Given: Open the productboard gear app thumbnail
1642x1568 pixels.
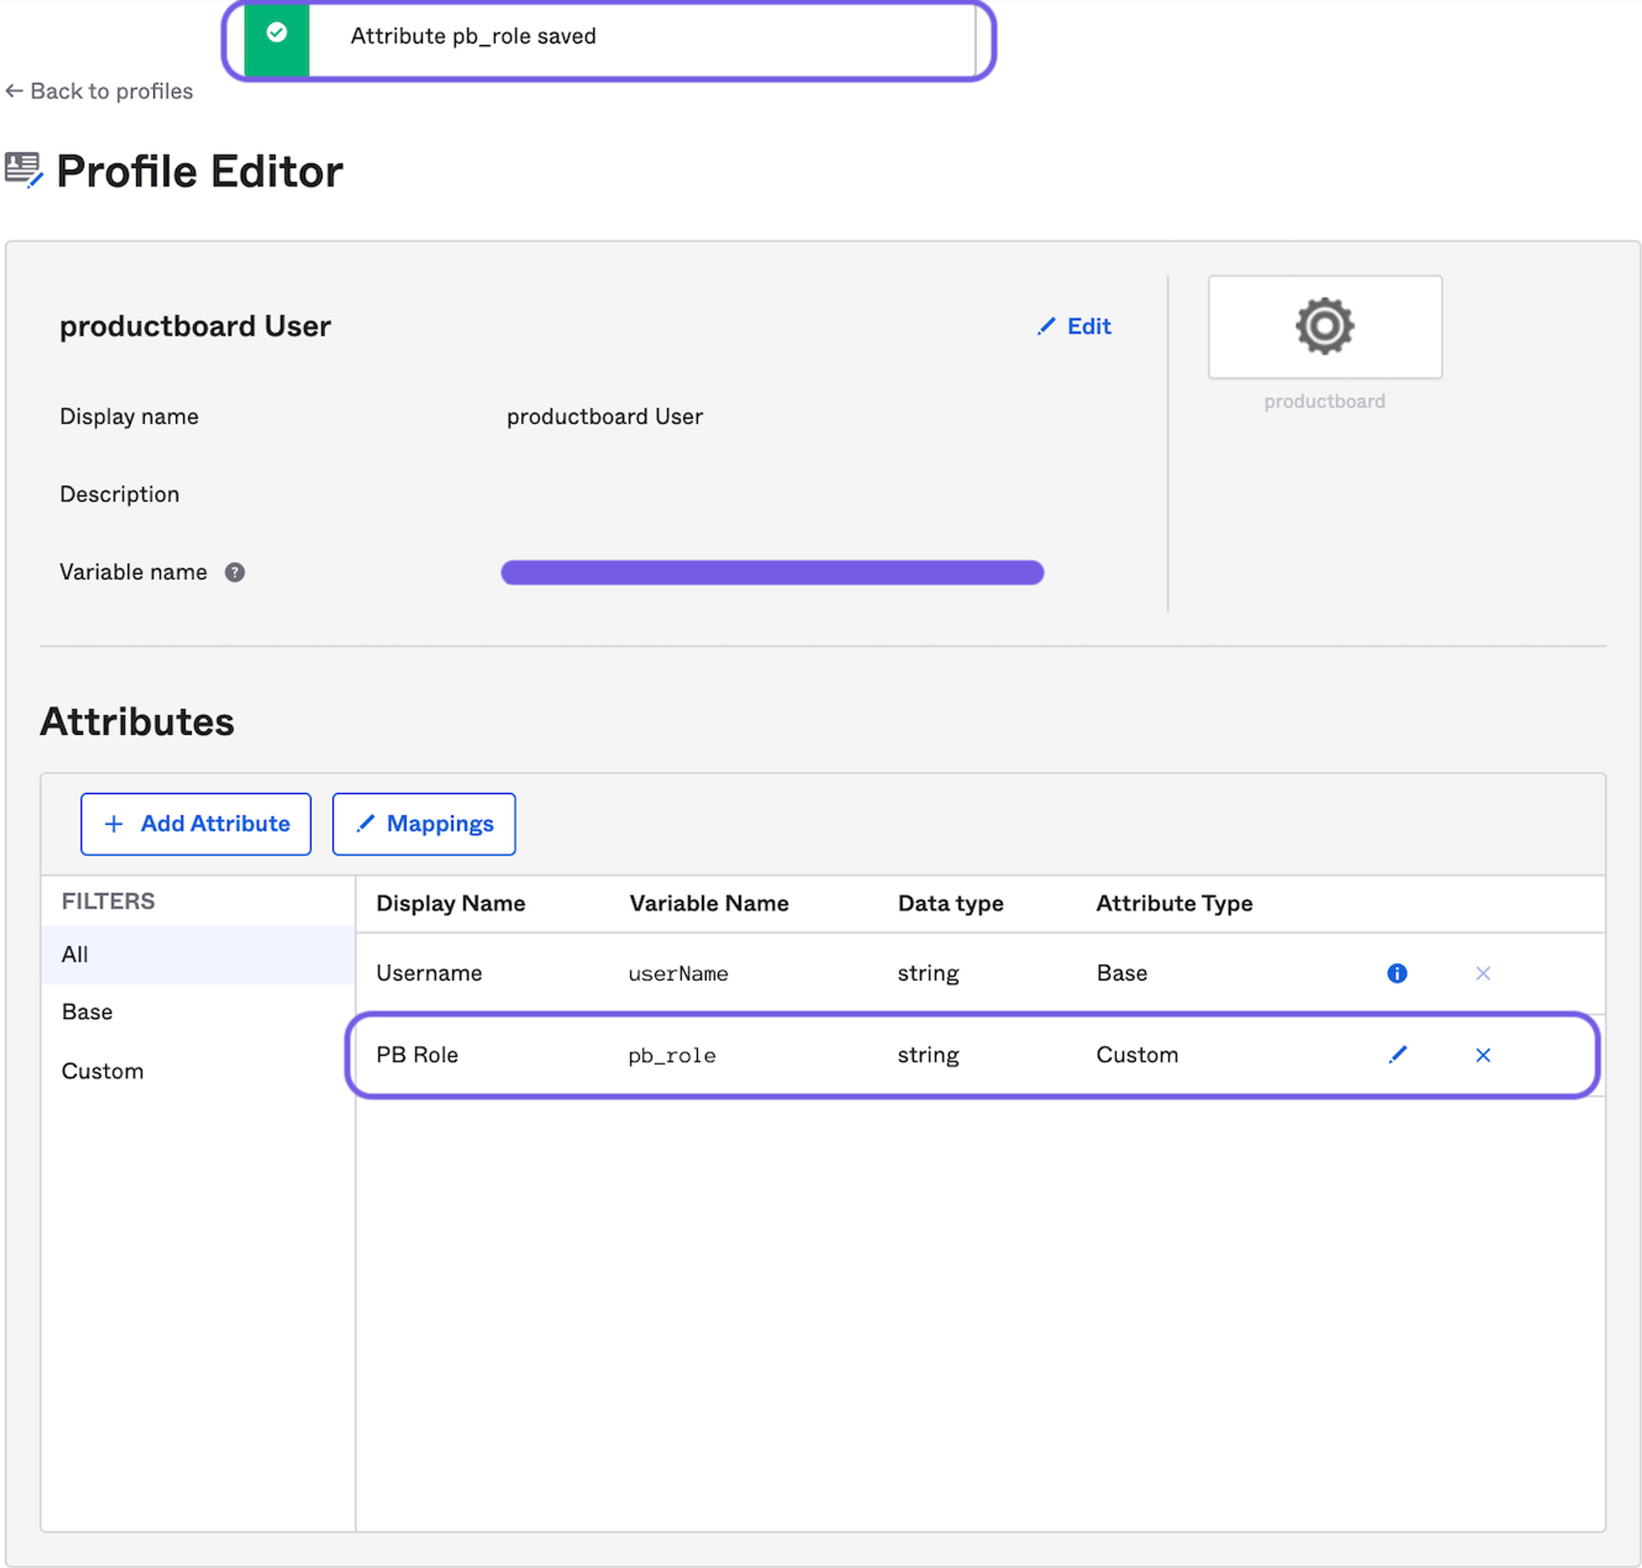Looking at the screenshot, I should [1324, 327].
